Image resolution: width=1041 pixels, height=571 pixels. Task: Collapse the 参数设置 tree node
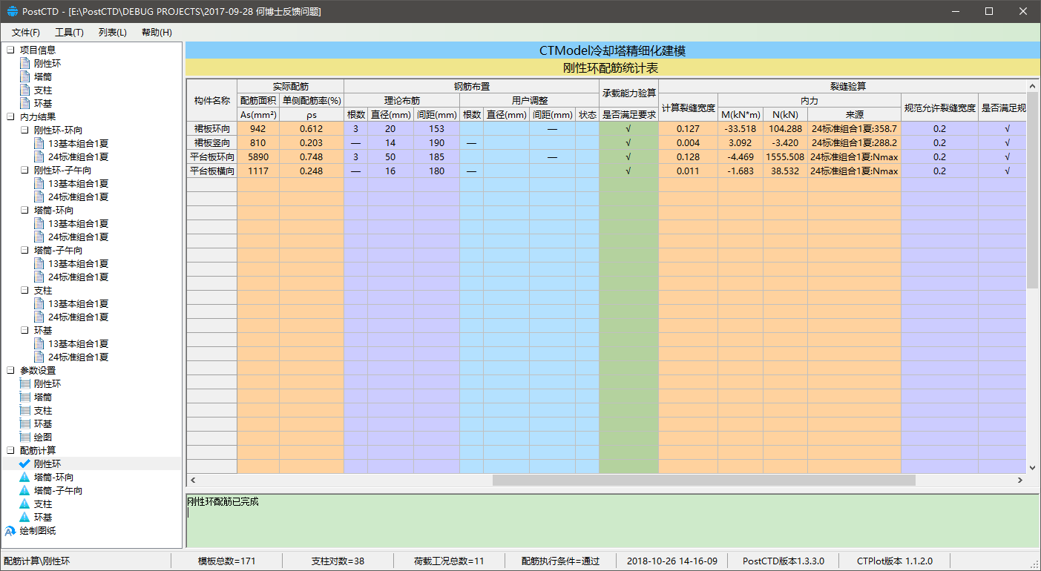click(10, 371)
